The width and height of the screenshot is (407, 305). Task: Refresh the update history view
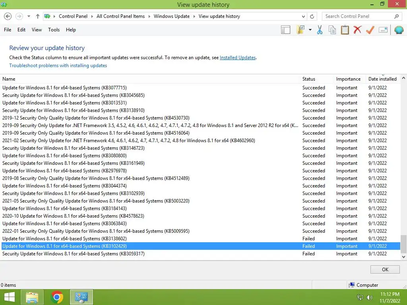click(312, 16)
